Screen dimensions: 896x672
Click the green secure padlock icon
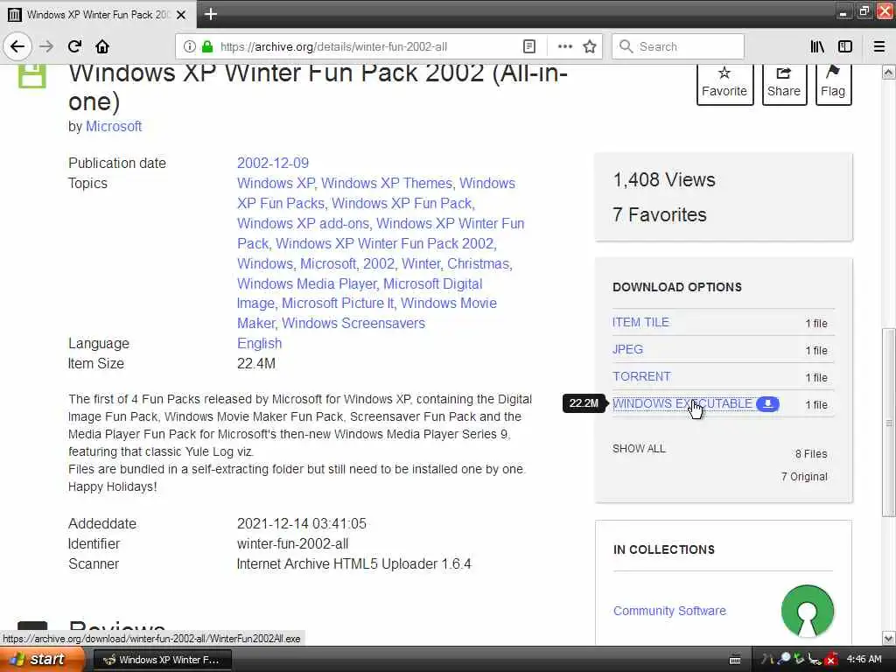click(207, 46)
